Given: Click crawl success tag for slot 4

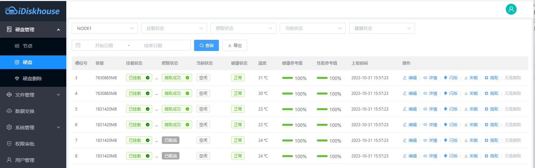Looking at the screenshot, I should pyautogui.click(x=176, y=94).
